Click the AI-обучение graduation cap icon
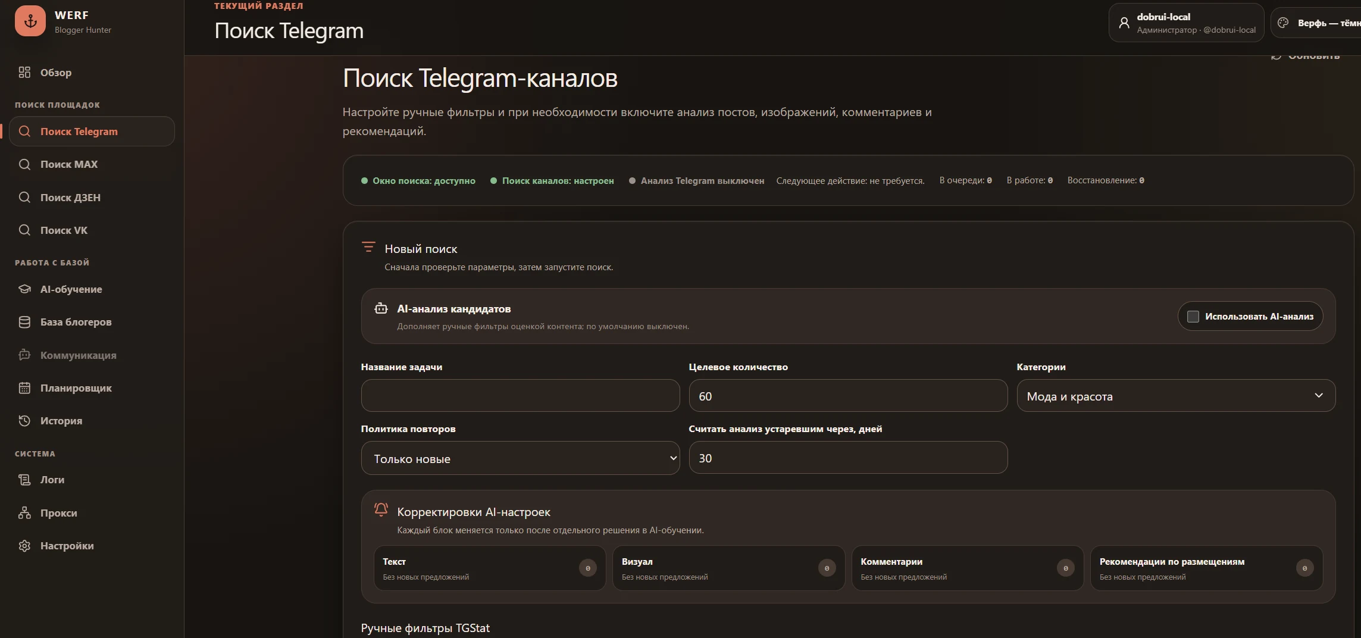Viewport: 1361px width, 638px height. (24, 289)
